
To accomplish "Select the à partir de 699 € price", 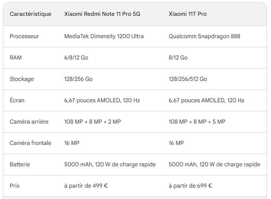I will [x=191, y=186].
